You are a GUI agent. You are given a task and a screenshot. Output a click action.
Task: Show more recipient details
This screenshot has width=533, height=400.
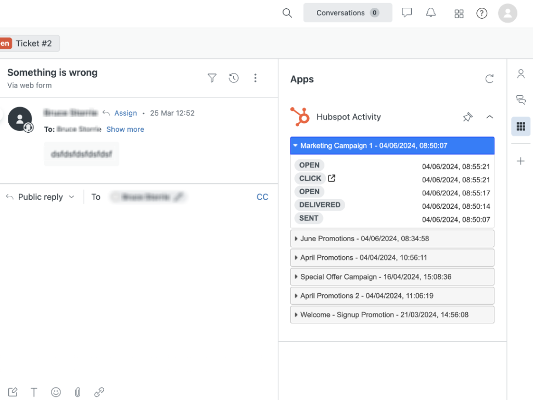[x=125, y=129]
